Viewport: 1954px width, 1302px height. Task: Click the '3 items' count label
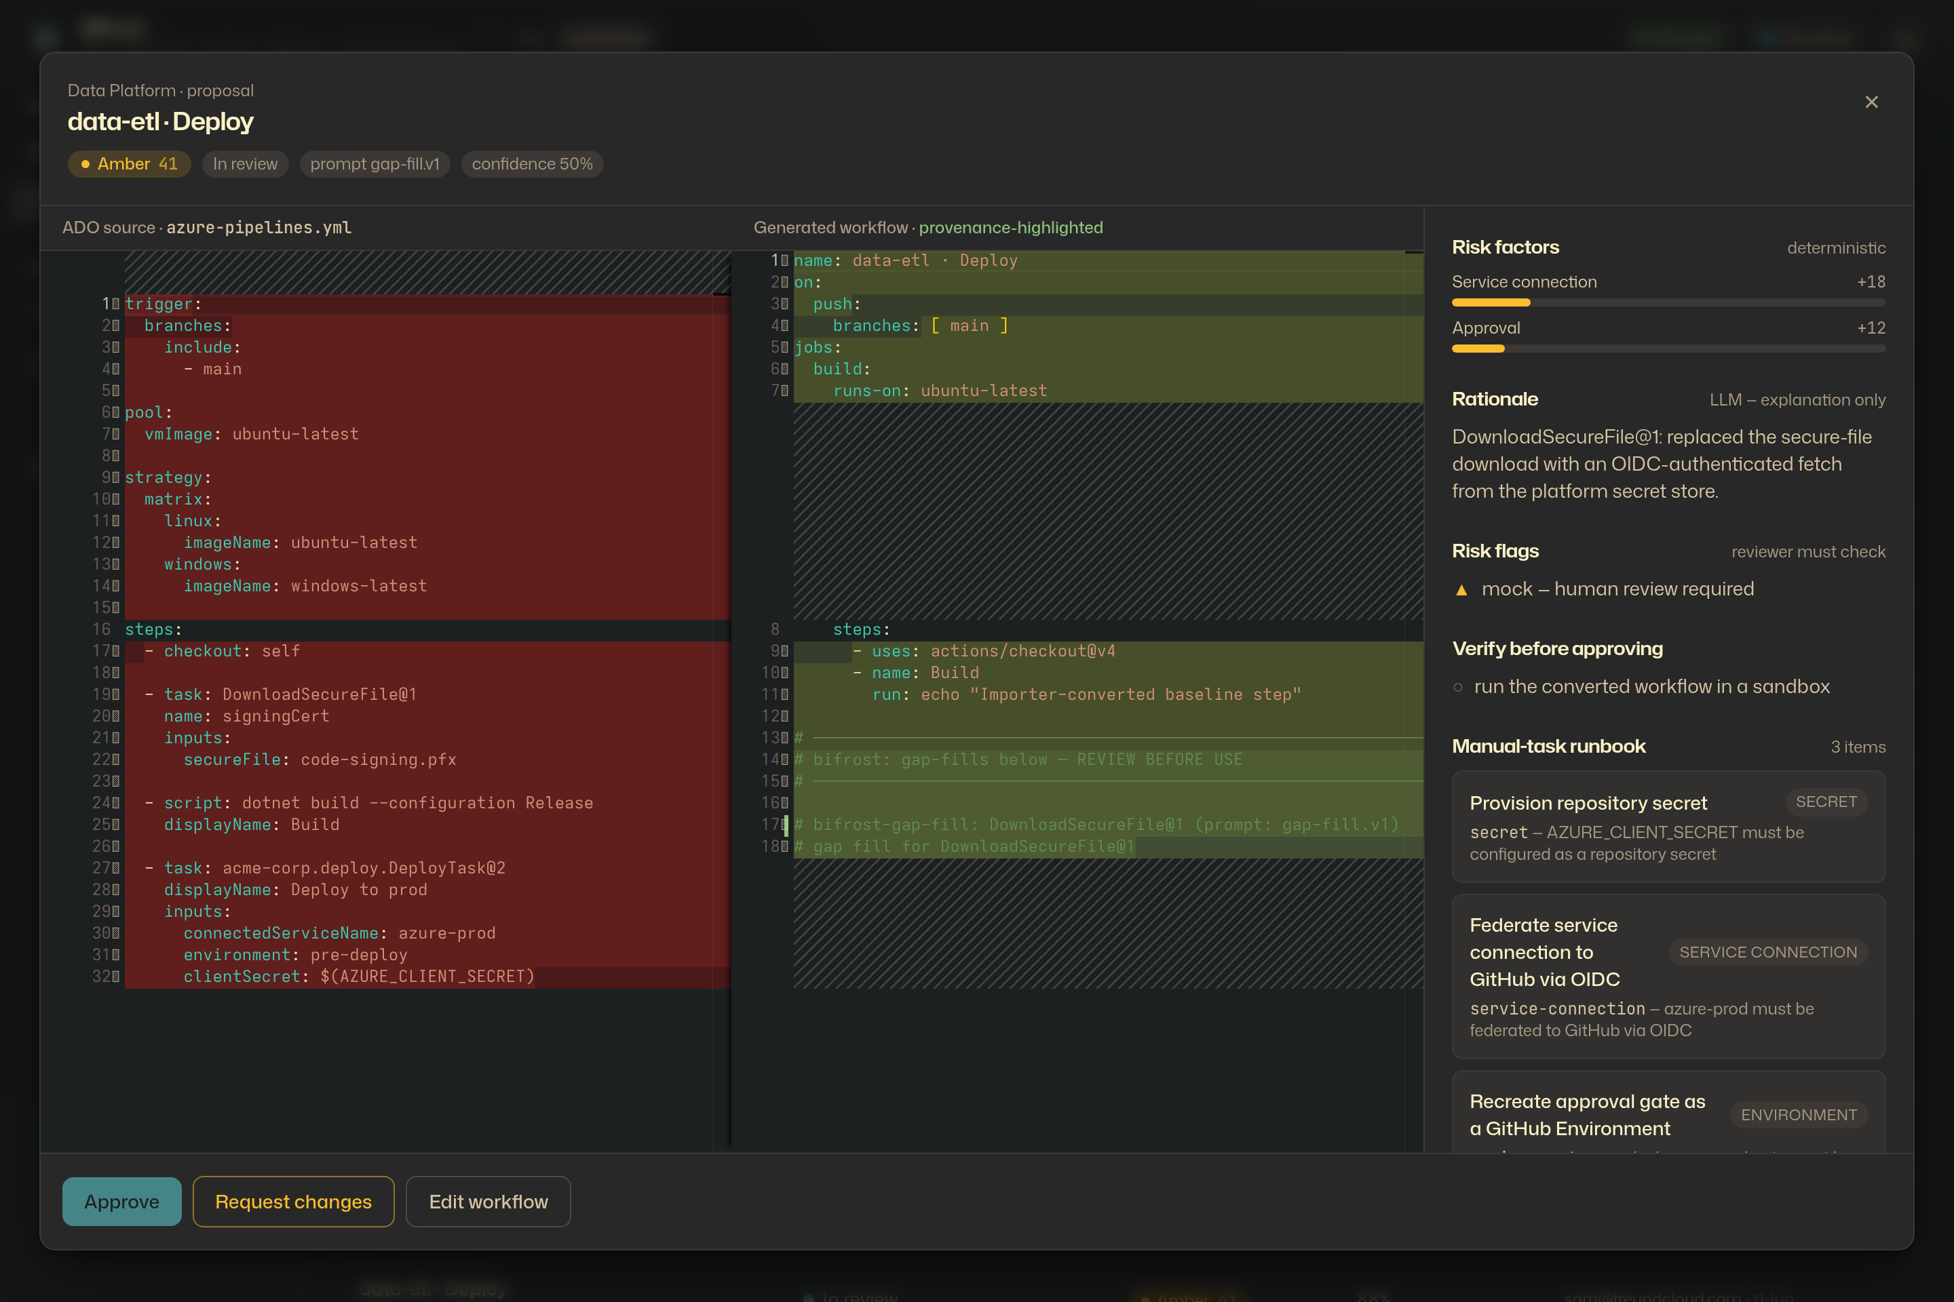[1858, 747]
